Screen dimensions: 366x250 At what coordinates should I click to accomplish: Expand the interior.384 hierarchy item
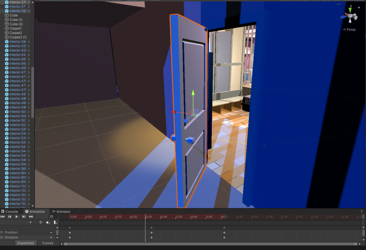29,42
